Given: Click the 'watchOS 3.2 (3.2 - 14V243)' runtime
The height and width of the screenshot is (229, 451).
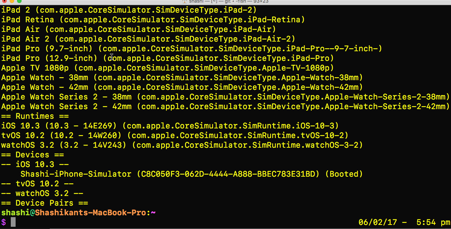Looking at the screenshot, I should (x=64, y=145).
